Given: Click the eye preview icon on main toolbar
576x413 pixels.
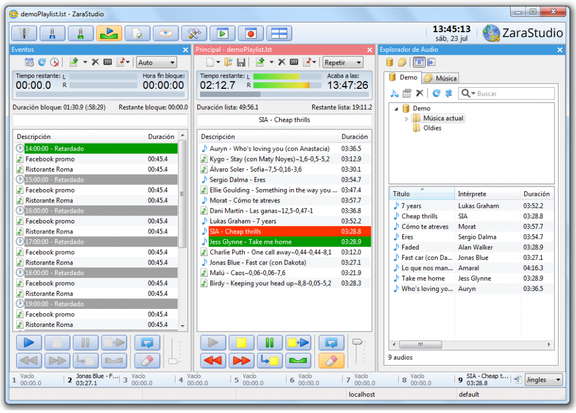Looking at the screenshot, I should coord(165,33).
